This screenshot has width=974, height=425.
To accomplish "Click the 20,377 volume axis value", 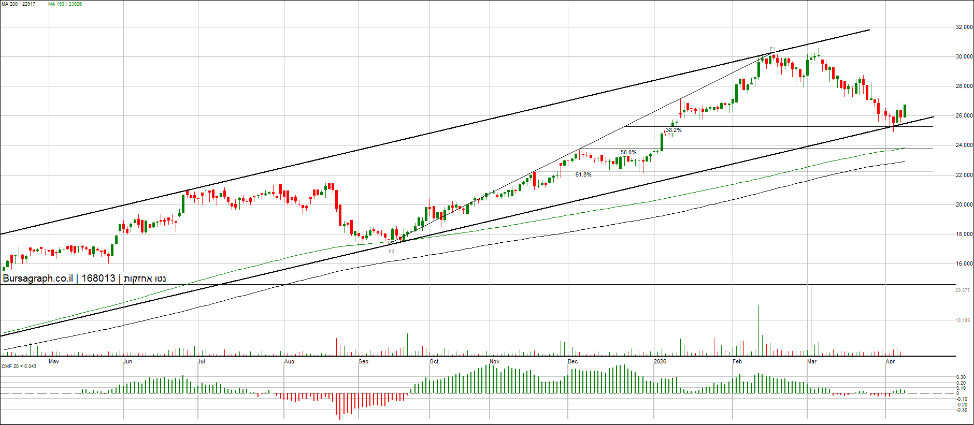I will [x=963, y=290].
